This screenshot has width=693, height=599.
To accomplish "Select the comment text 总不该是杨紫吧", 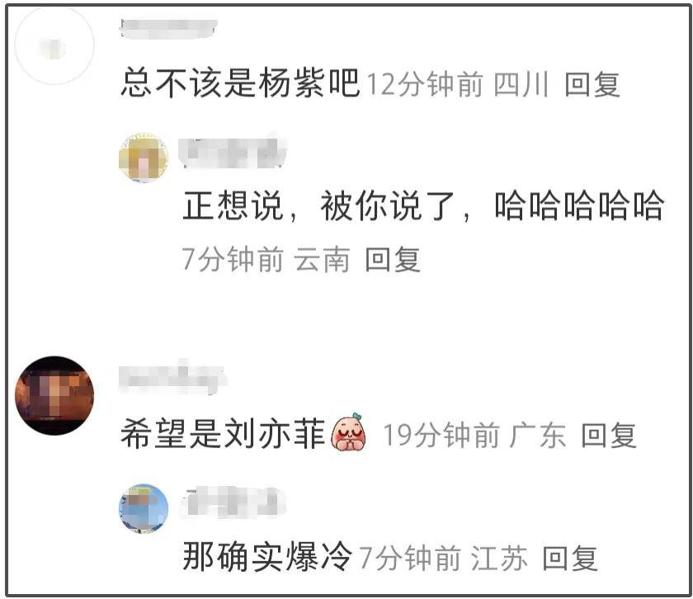I will pyautogui.click(x=240, y=83).
